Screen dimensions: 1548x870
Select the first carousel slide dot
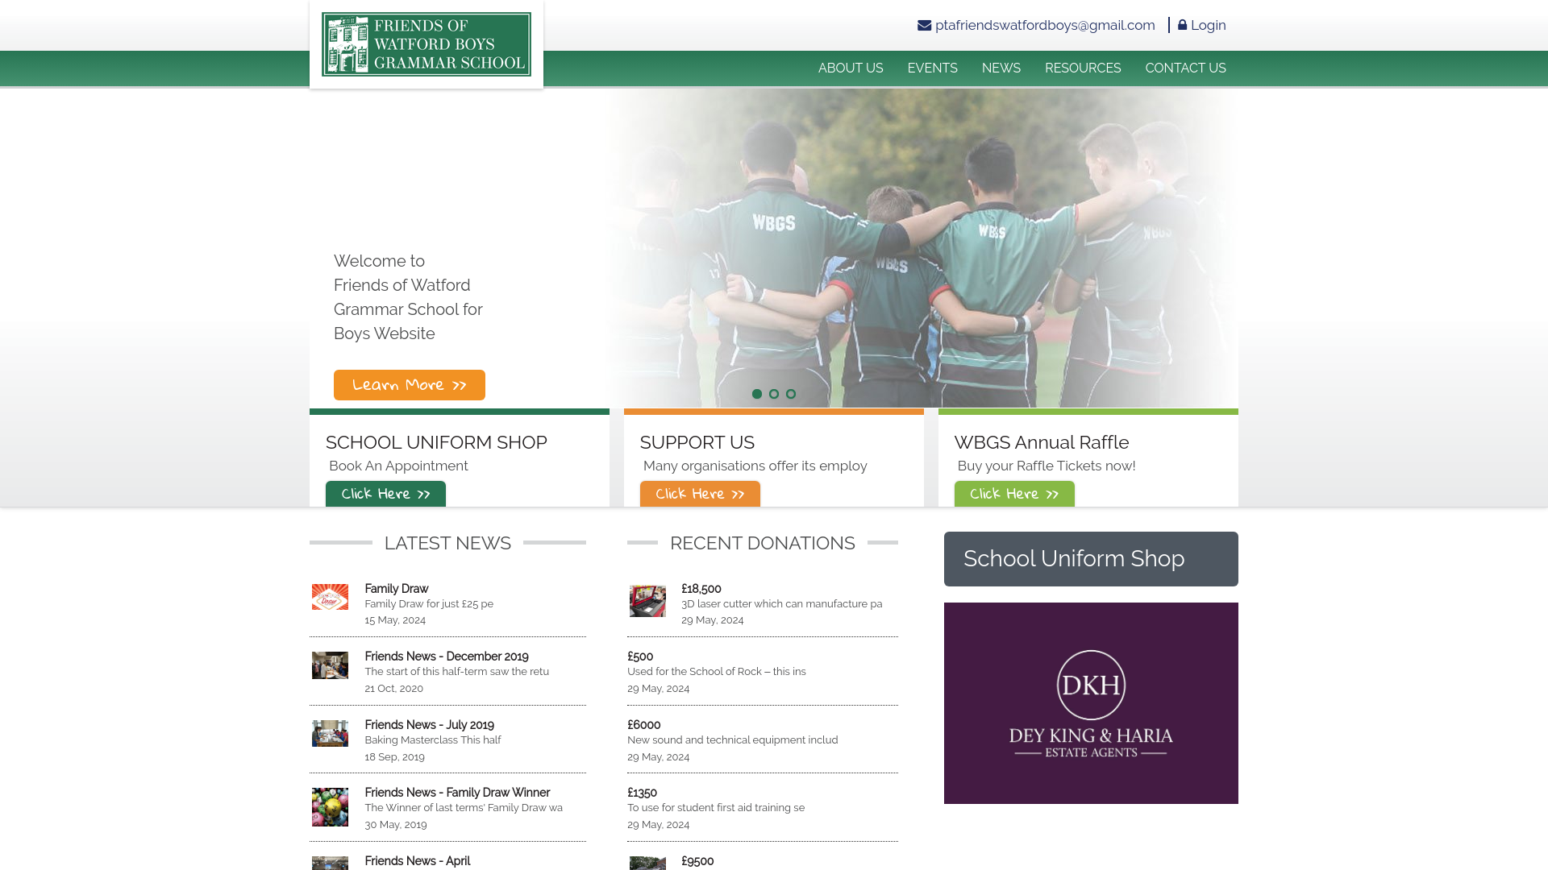pyautogui.click(x=757, y=394)
